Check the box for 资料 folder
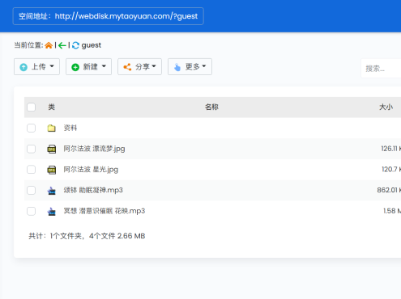The height and width of the screenshot is (299, 401). pos(31,128)
